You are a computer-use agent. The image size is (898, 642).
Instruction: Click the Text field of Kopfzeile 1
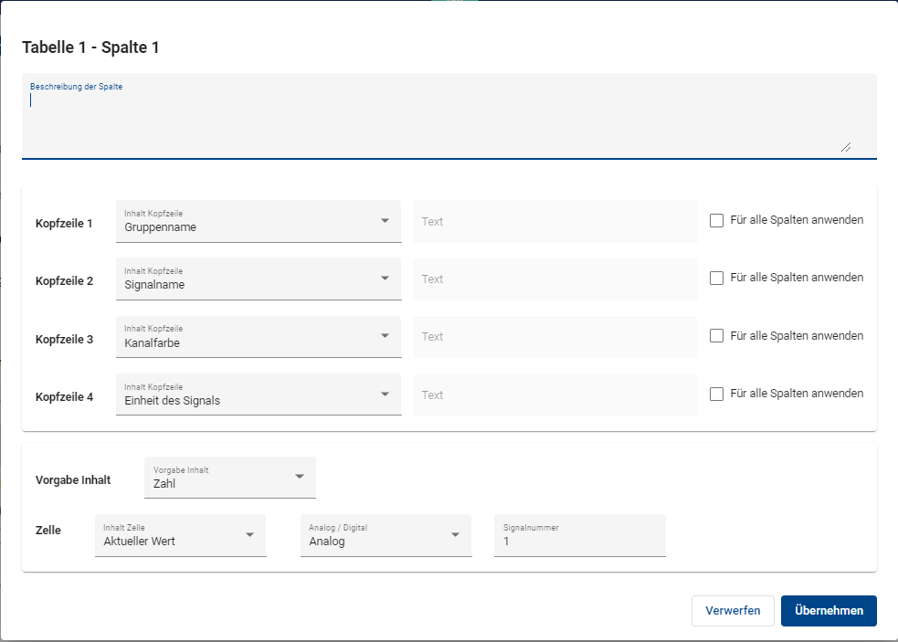click(555, 222)
